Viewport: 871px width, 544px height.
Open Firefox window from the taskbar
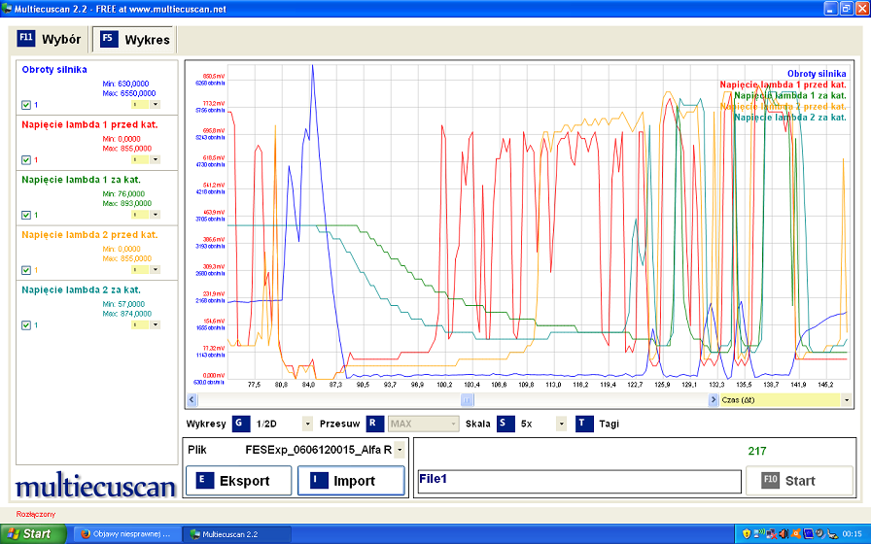(126, 533)
